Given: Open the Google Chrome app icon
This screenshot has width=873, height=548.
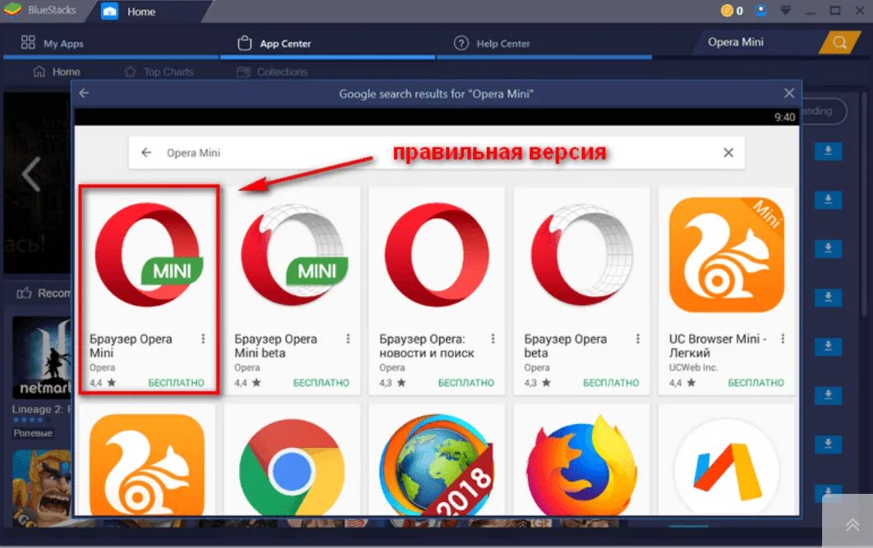Looking at the screenshot, I should pos(292,468).
